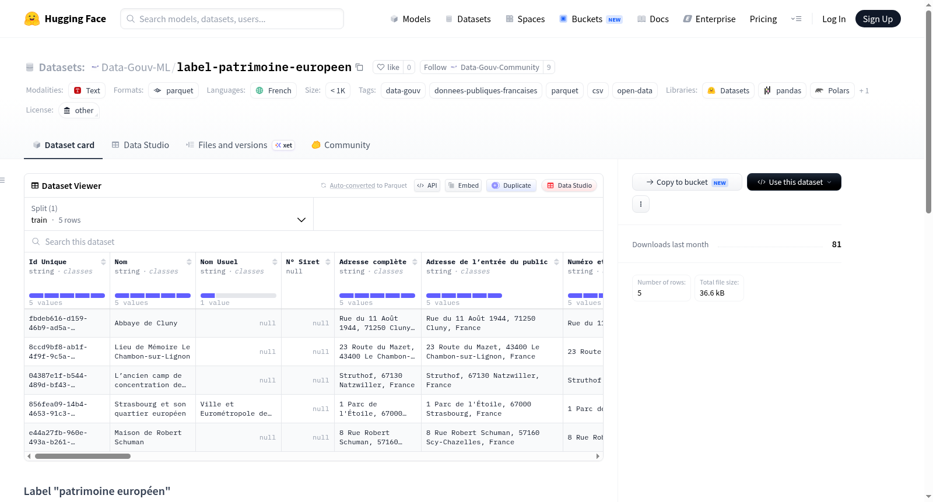Open the navigation overflow menu icon
The image size is (933, 502).
796,19
